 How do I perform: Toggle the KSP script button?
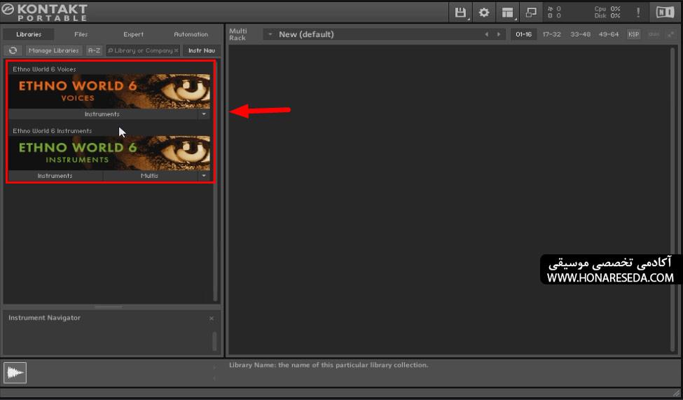[633, 34]
